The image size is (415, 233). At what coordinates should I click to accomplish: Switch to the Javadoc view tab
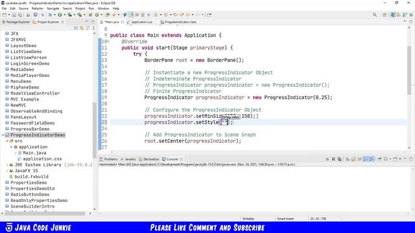pos(128,159)
